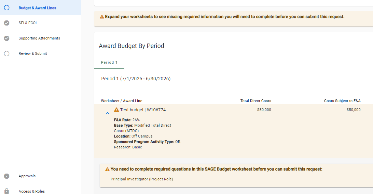Screen dimensions: 373x194
Task: Open the Approvals label in sidebar
Action: pos(27,176)
